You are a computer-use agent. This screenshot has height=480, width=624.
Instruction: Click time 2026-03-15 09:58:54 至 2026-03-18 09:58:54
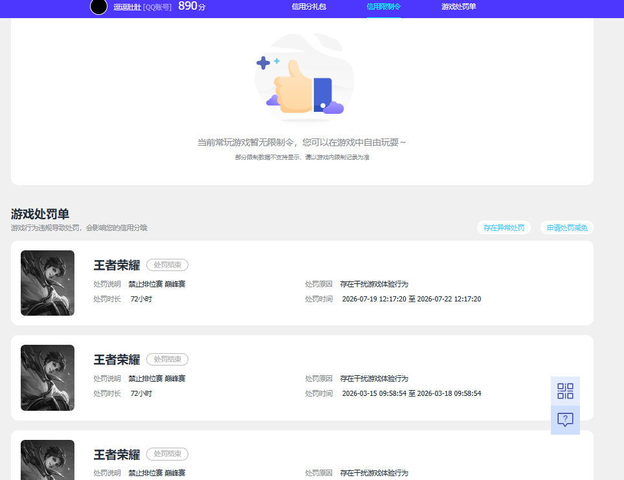tap(412, 394)
